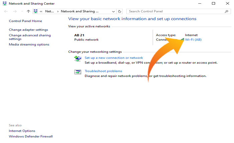Go to Control Panel Home
Viewport: 234px width, 143px height.
pyautogui.click(x=25, y=21)
